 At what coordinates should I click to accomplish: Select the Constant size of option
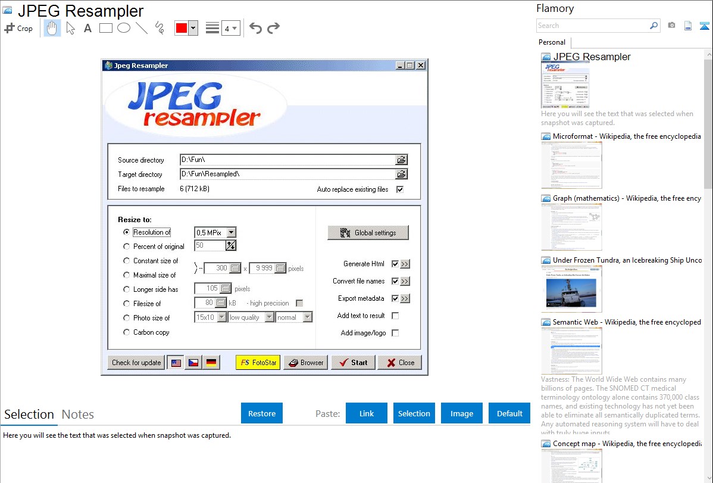[x=126, y=261]
